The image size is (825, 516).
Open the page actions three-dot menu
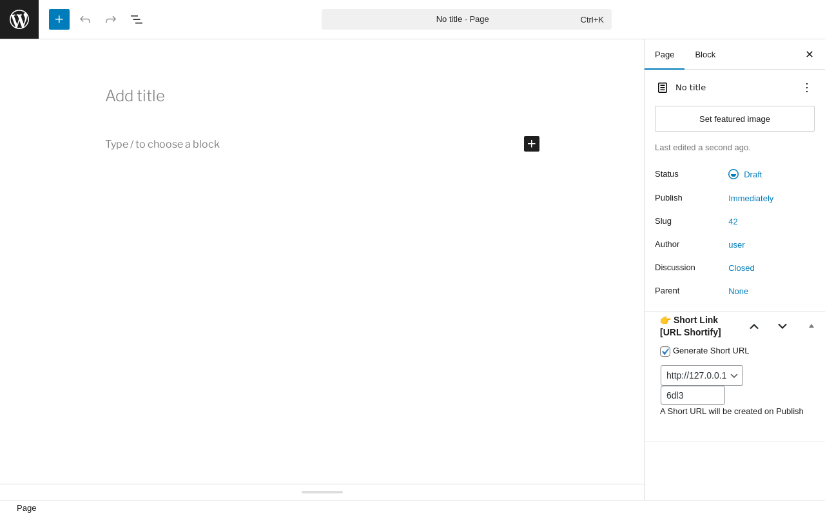[x=807, y=88]
